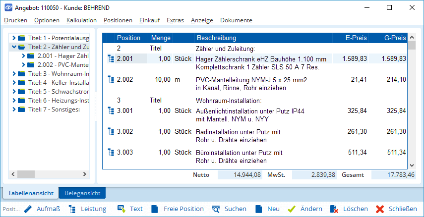The width and height of the screenshot is (424, 217).
Task: Select Titel 4 - Keller-Installation tree item
Action: pyautogui.click(x=58, y=83)
